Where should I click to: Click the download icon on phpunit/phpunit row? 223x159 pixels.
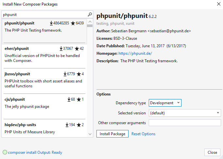[x=51, y=23]
